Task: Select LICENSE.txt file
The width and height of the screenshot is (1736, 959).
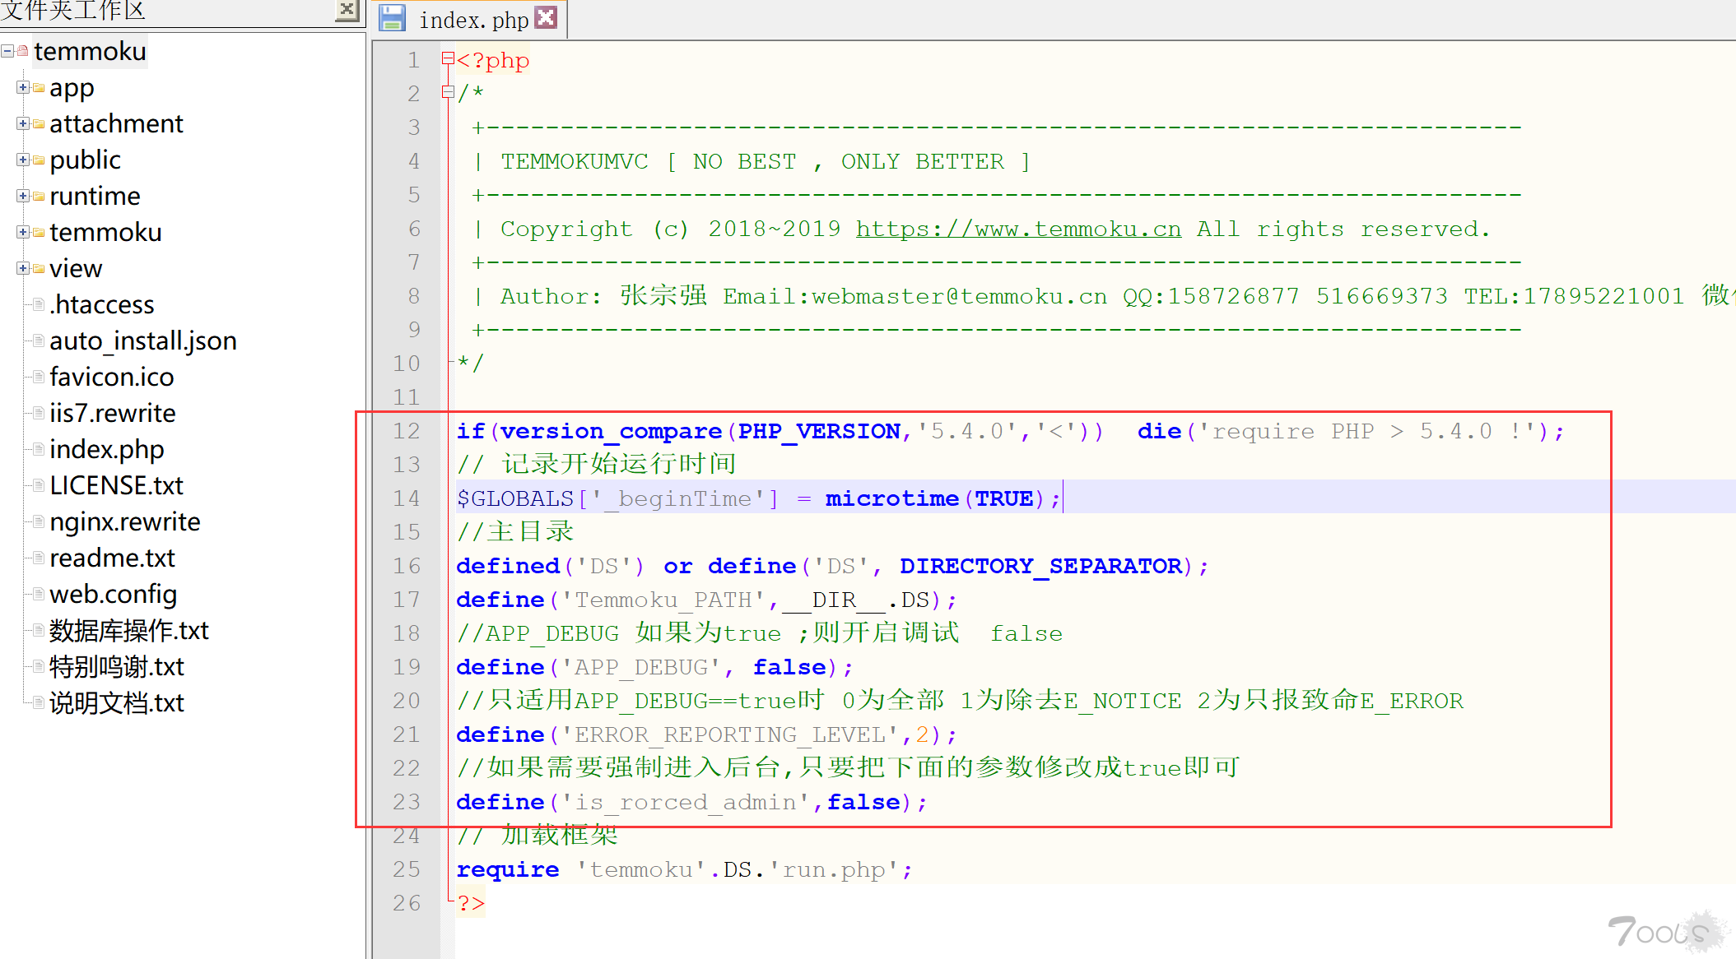Action: tap(116, 485)
